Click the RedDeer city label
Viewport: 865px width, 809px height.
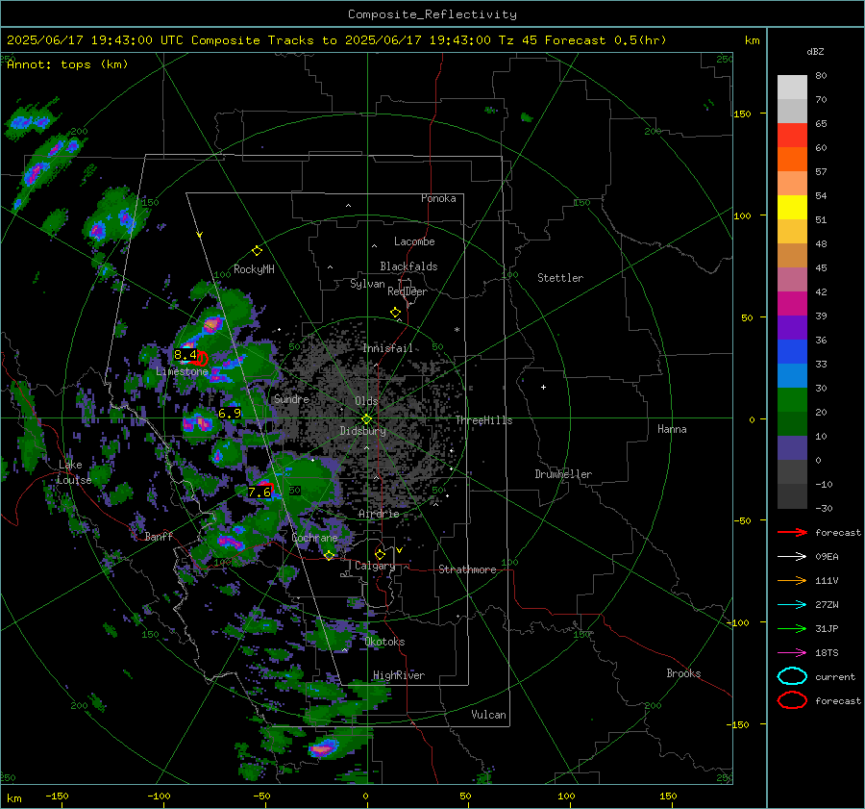[x=408, y=291]
